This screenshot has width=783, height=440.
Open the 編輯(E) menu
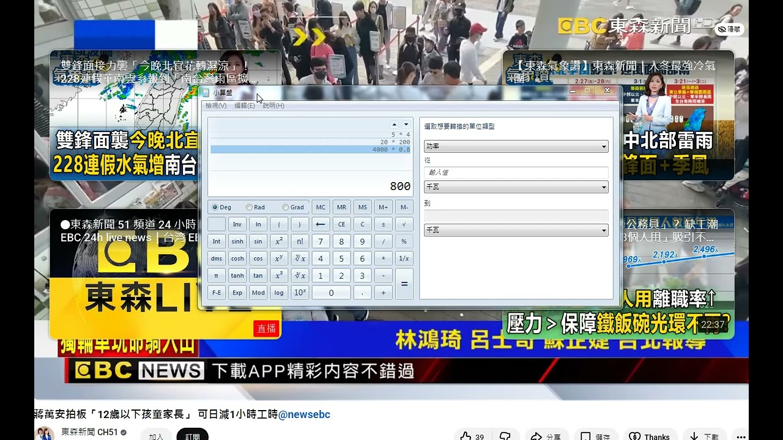245,106
